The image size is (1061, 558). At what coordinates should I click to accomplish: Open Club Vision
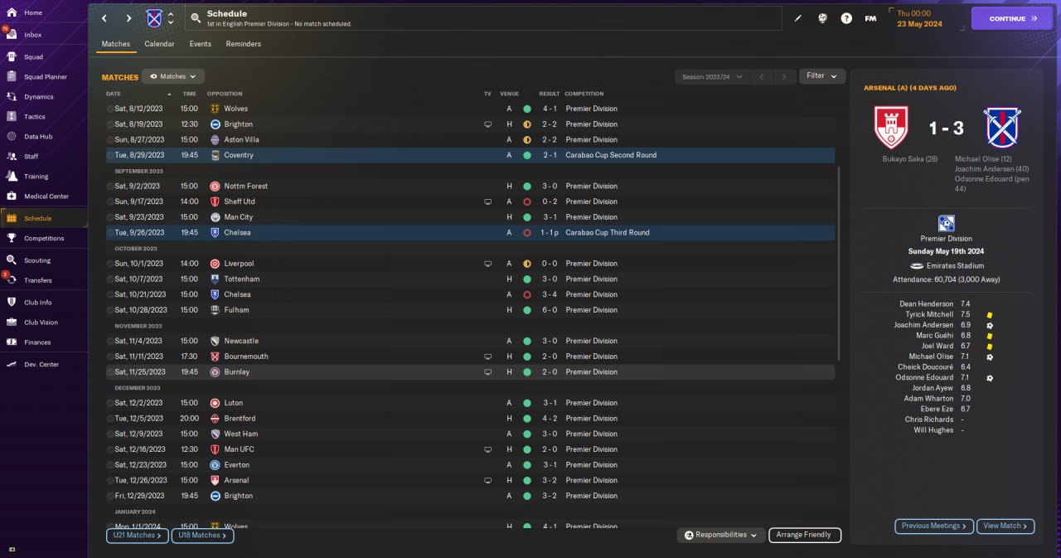(41, 323)
